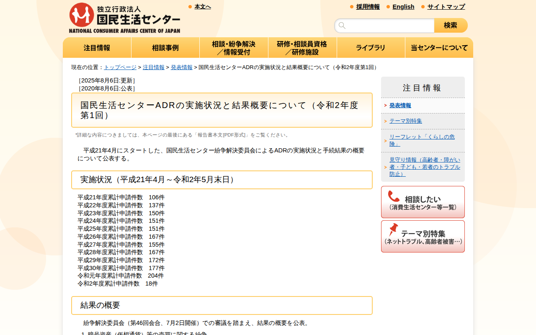Click the magnifying glass in the search box
The width and height of the screenshot is (536, 335).
click(342, 26)
